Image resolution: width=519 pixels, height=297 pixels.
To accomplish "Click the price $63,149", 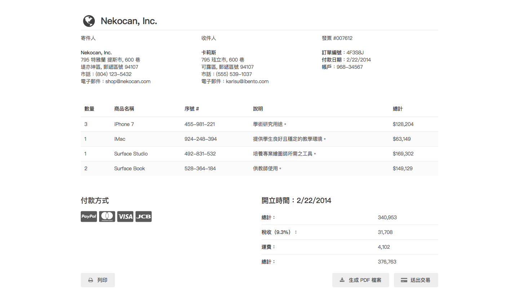I will 402,139.
